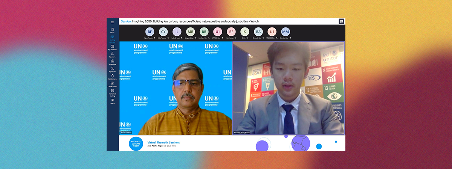Click the 'Session:' label in the header
Image resolution: width=452 pixels, height=169 pixels.
(x=126, y=21)
